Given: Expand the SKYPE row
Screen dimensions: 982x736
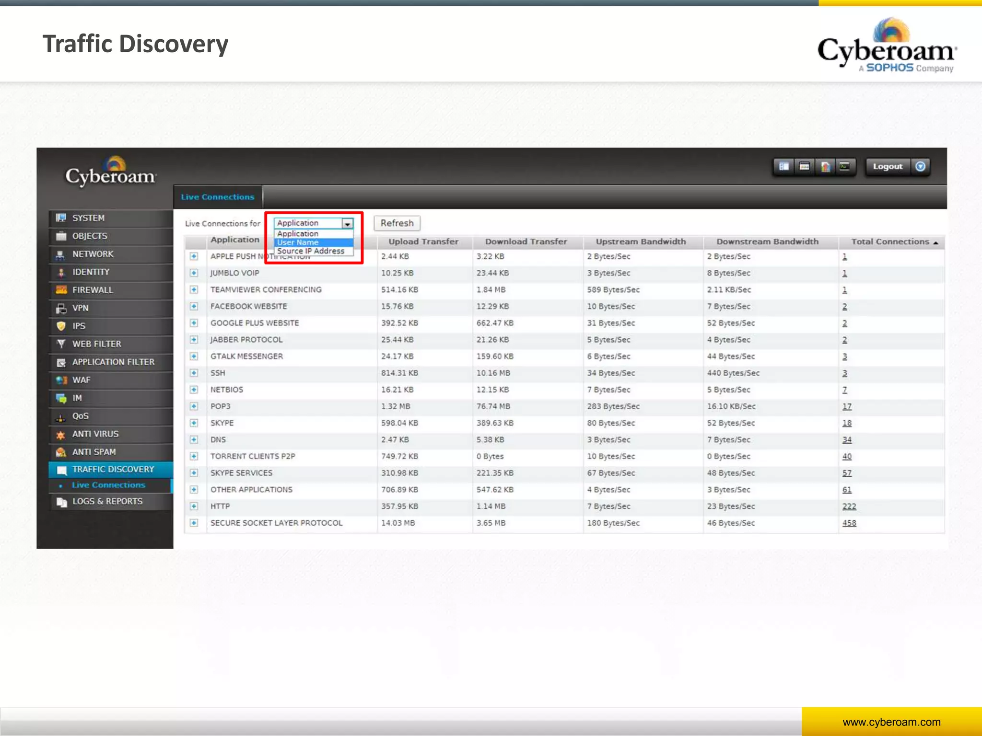Looking at the screenshot, I should (194, 423).
